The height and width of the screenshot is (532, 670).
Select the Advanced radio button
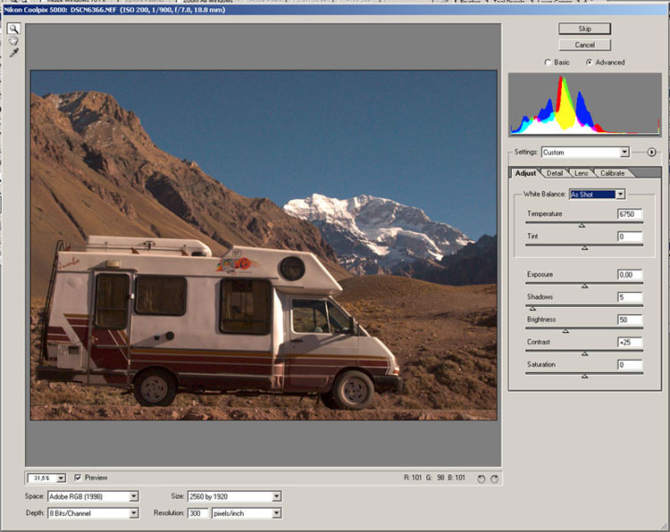590,62
